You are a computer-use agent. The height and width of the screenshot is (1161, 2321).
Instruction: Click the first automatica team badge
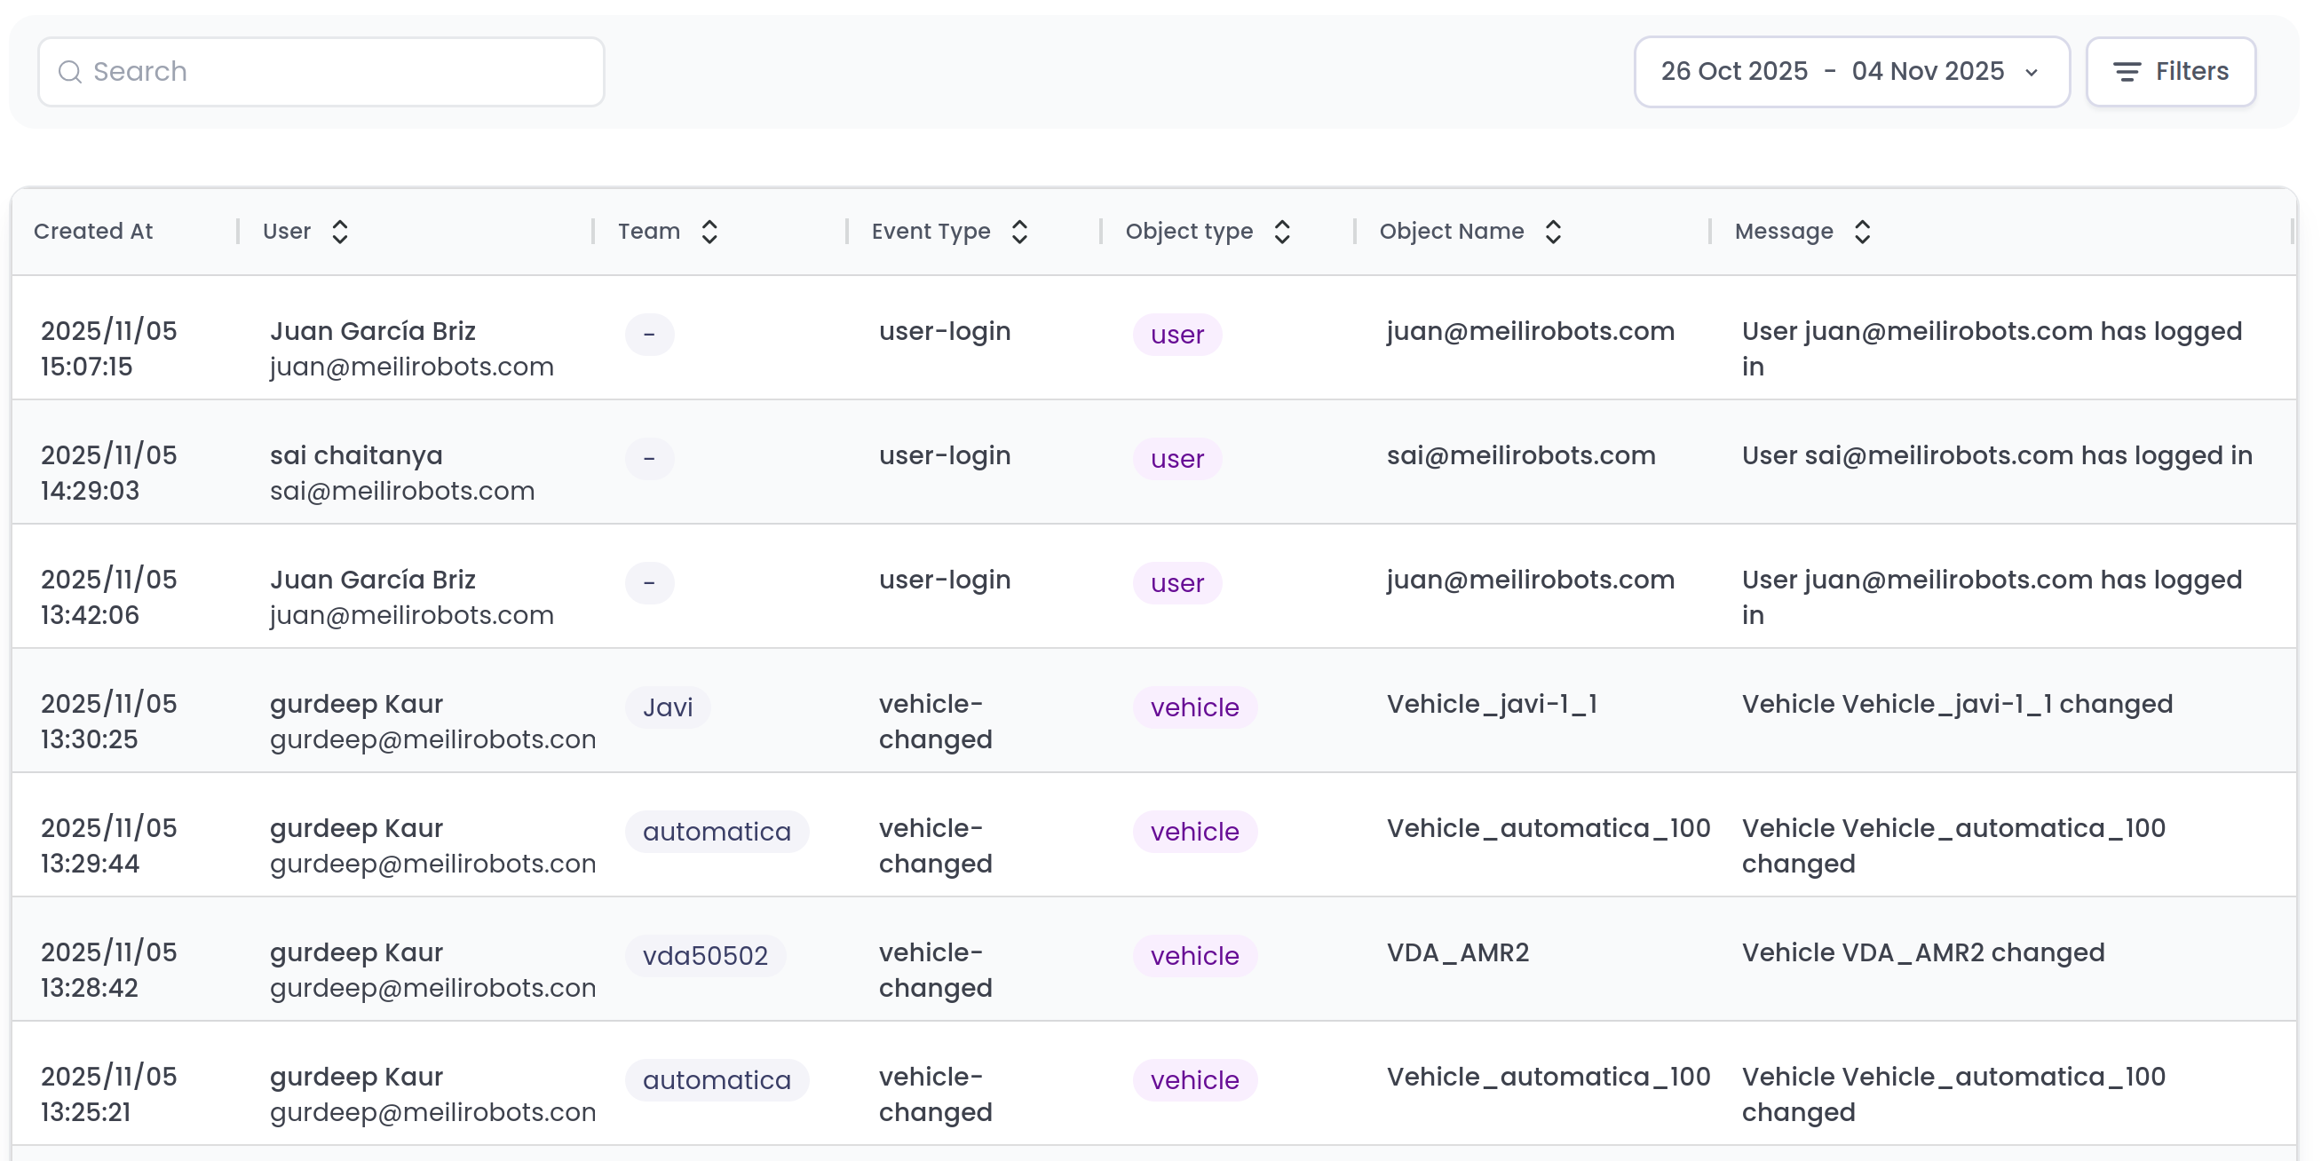[717, 832]
